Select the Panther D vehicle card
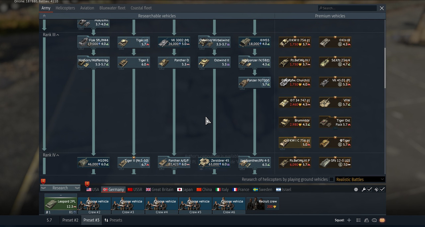425x227 pixels. pos(174,62)
